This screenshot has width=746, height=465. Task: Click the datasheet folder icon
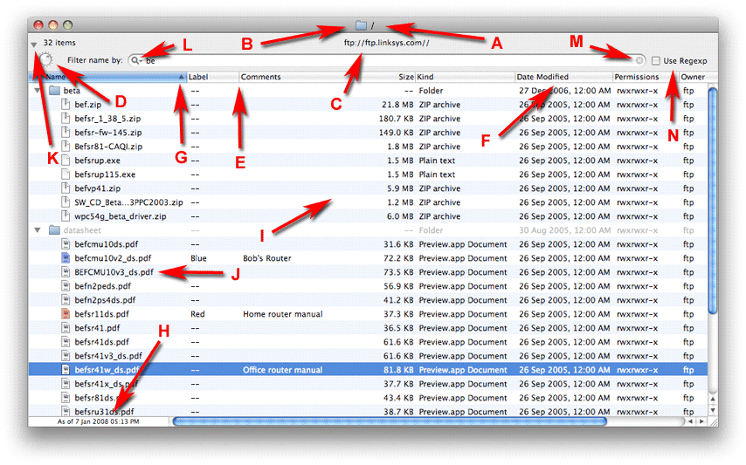(54, 230)
